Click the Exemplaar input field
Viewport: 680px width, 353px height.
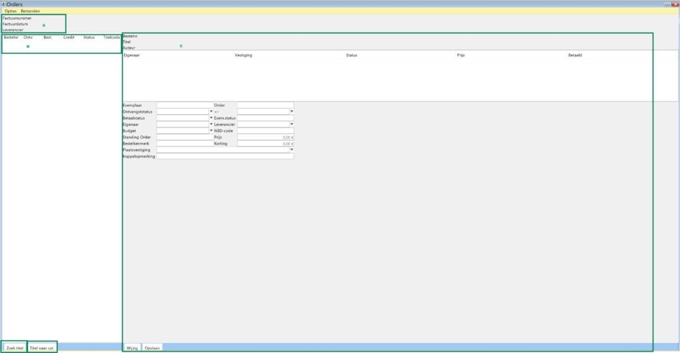184,105
